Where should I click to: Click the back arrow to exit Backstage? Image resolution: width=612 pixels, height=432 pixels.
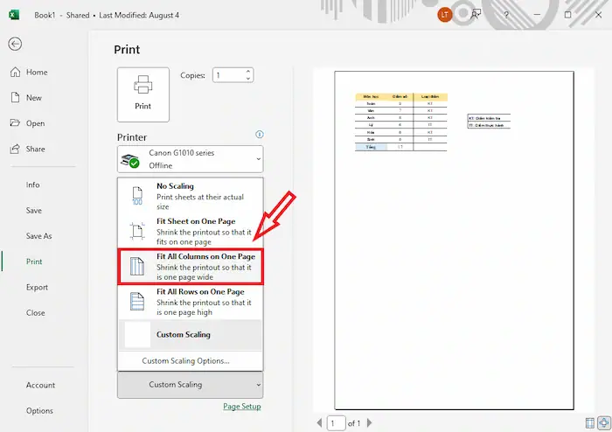pyautogui.click(x=15, y=45)
